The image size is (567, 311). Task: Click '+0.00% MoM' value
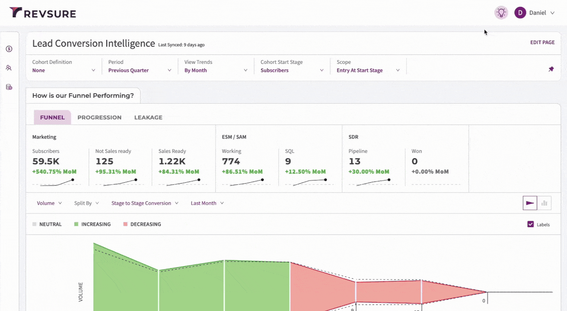tap(430, 171)
